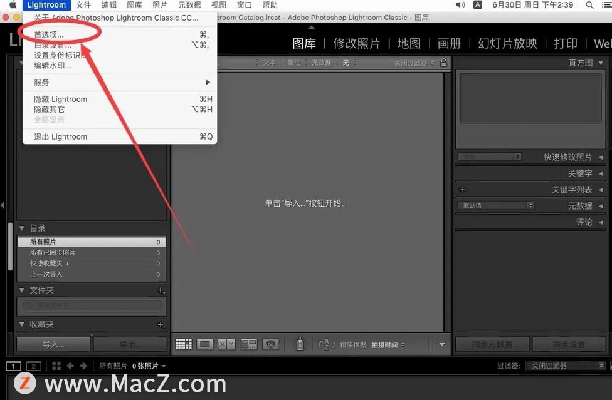Click the volume icon in menu bar

(x=460, y=5)
